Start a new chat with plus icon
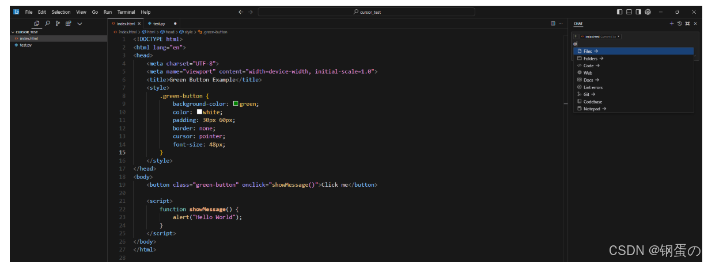Viewport: 704px width, 262px height. click(671, 24)
